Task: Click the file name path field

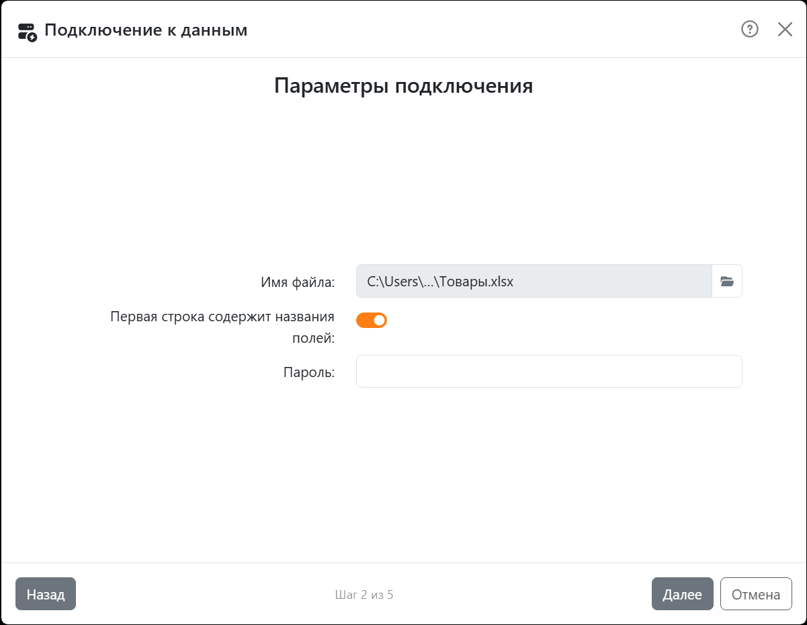Action: 534,281
